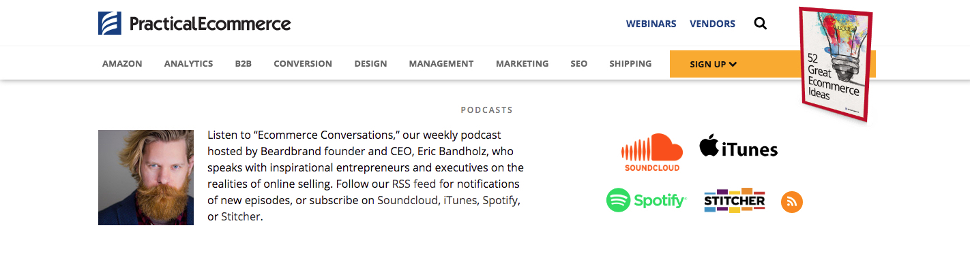Open the Stitcher logo icon
Viewport: 970px width, 264px height.
[x=734, y=201]
